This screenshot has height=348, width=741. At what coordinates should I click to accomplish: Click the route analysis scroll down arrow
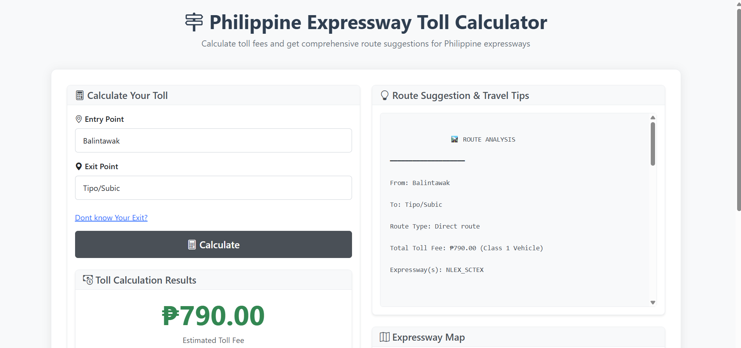653,302
